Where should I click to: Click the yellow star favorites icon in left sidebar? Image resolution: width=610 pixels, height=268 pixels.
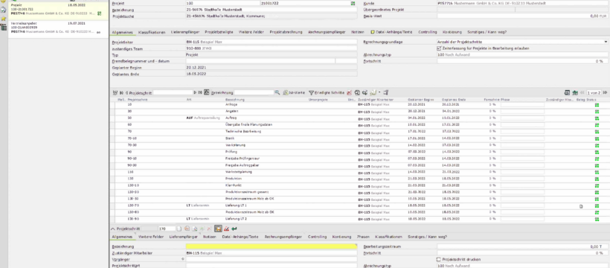[x=3, y=19]
